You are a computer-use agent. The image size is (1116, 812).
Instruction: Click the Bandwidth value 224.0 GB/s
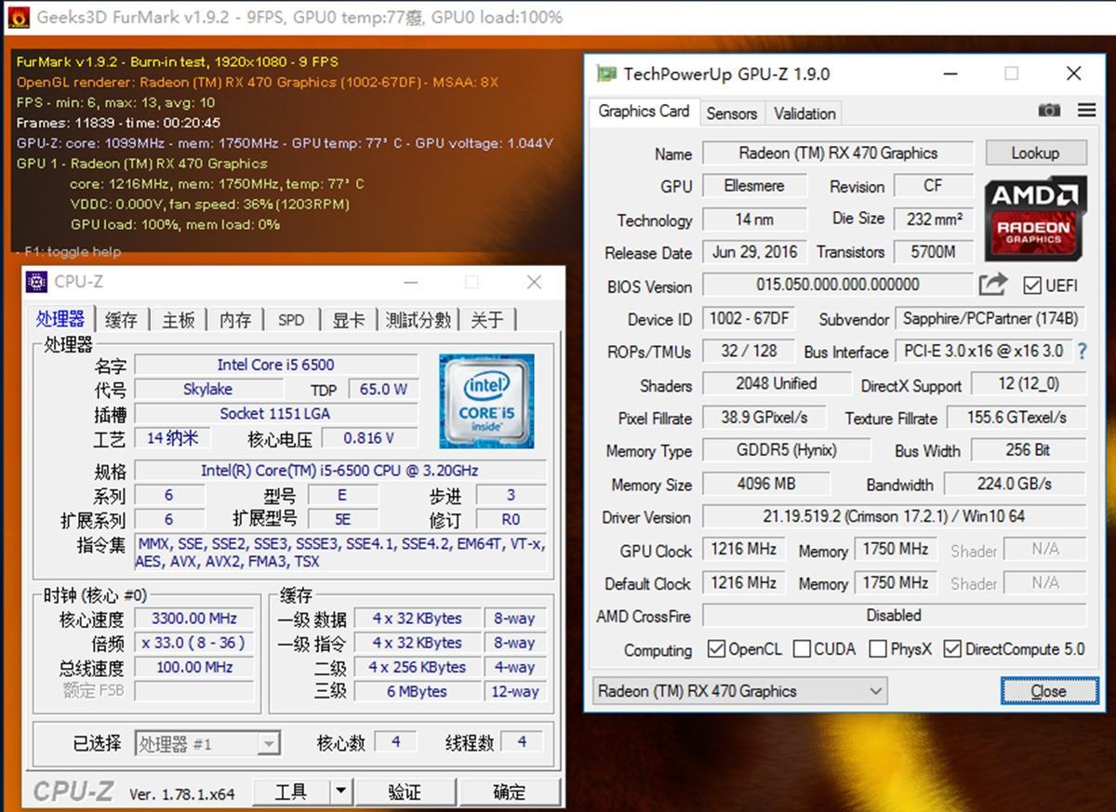point(1015,484)
